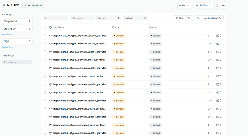248x136 pixels.
Task: Click the Show Tags link
Action: (8, 47)
